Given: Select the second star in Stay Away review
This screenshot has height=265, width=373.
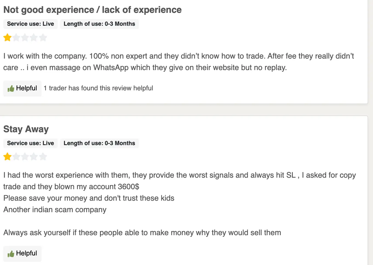Looking at the screenshot, I should [16, 157].
